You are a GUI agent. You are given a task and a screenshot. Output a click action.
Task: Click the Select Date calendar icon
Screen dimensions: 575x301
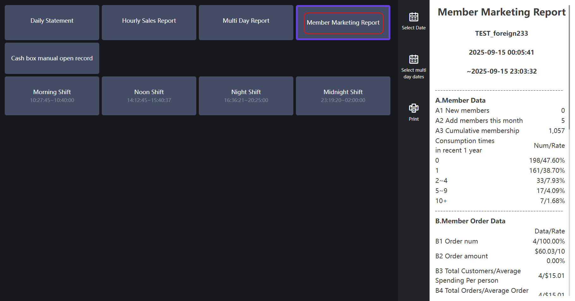[x=413, y=17]
